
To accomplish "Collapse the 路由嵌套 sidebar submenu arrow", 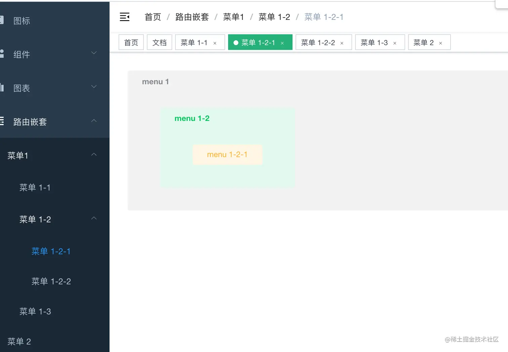I will click(x=94, y=121).
